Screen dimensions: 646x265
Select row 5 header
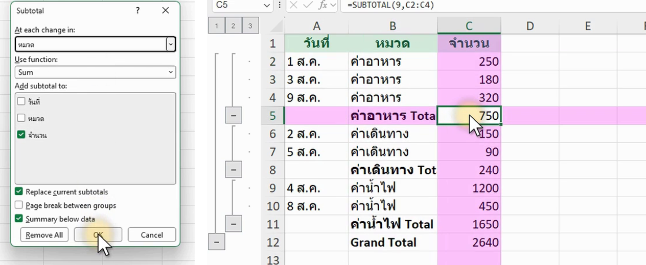[273, 116]
